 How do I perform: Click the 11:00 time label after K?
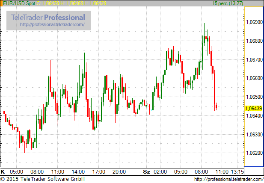(x=58, y=172)
